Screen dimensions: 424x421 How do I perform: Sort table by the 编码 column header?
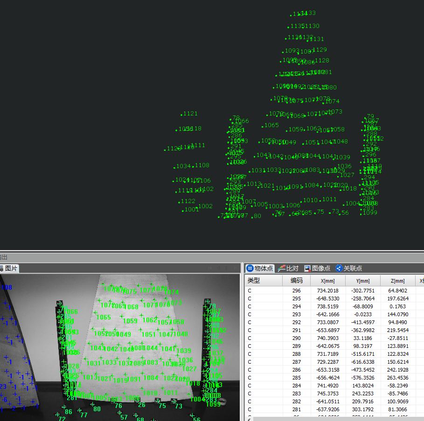pyautogui.click(x=296, y=281)
